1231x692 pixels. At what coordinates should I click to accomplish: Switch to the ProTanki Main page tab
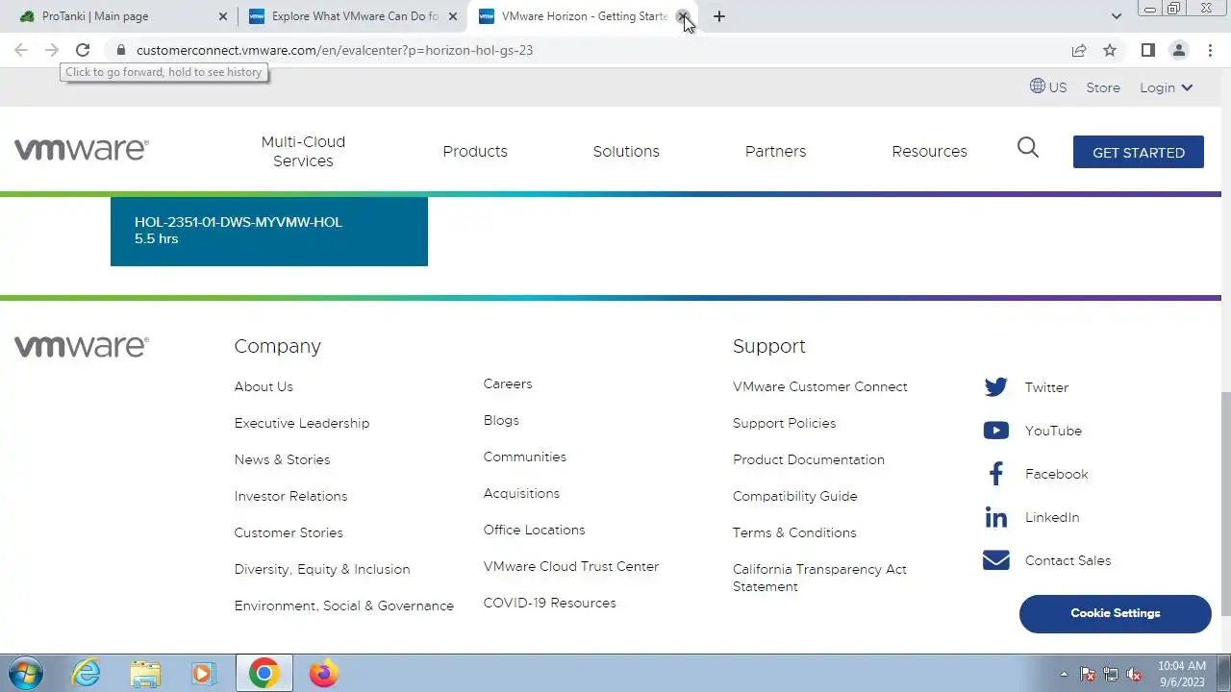123,16
